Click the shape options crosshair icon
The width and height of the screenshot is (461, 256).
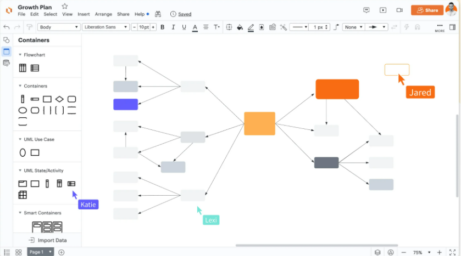229,27
